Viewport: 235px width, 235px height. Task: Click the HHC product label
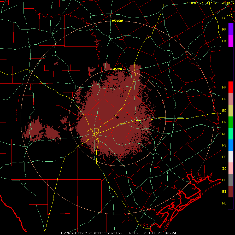coord(229,16)
